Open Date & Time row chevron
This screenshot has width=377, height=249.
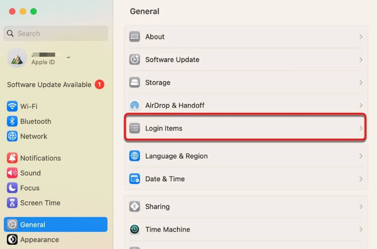coord(361,179)
